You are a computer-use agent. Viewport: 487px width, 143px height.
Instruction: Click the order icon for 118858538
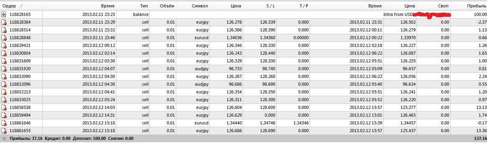point(4,107)
